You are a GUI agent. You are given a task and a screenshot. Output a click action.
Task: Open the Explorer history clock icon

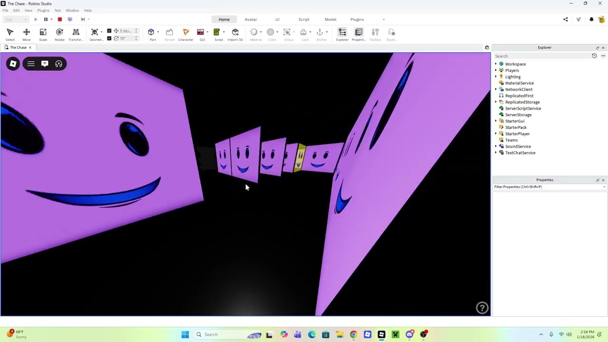pyautogui.click(x=594, y=56)
